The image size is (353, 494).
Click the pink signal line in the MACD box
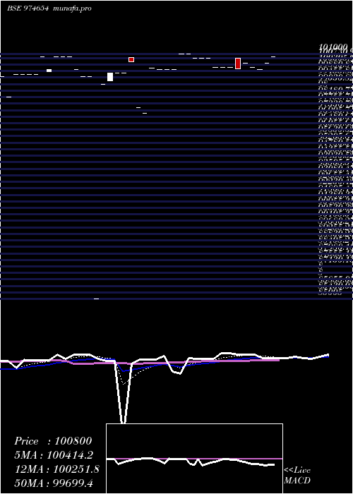[x=194, y=459]
